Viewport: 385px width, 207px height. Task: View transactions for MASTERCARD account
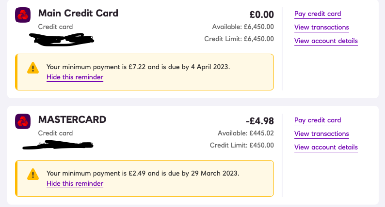click(321, 133)
